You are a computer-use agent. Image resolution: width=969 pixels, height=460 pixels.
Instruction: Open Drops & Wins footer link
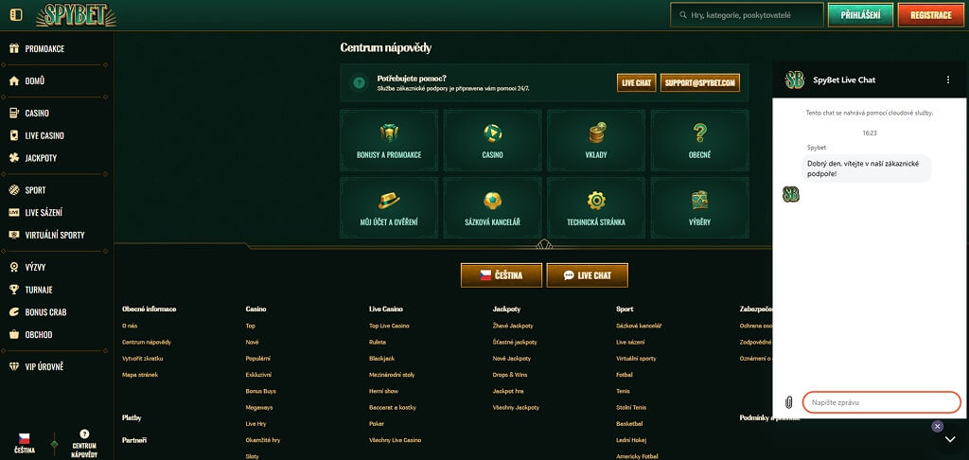[510, 375]
